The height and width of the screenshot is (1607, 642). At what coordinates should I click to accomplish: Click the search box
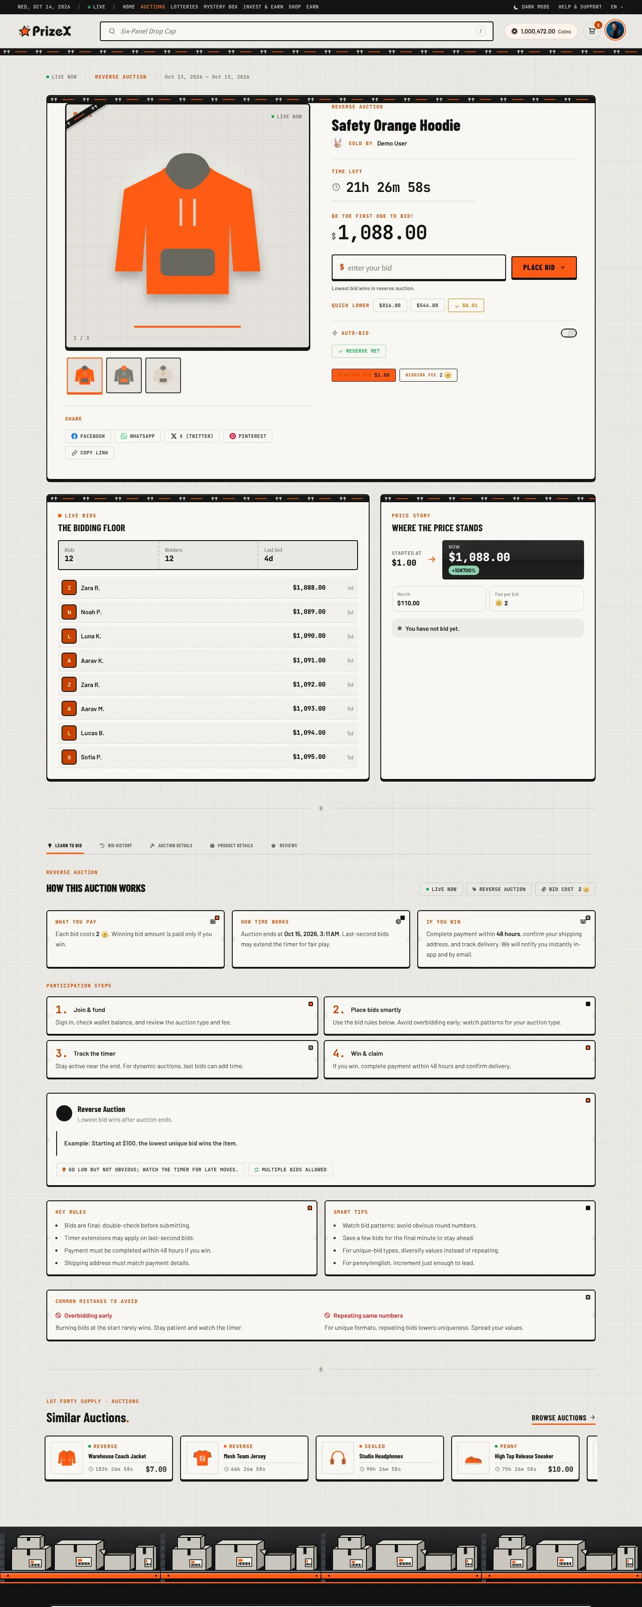(296, 31)
